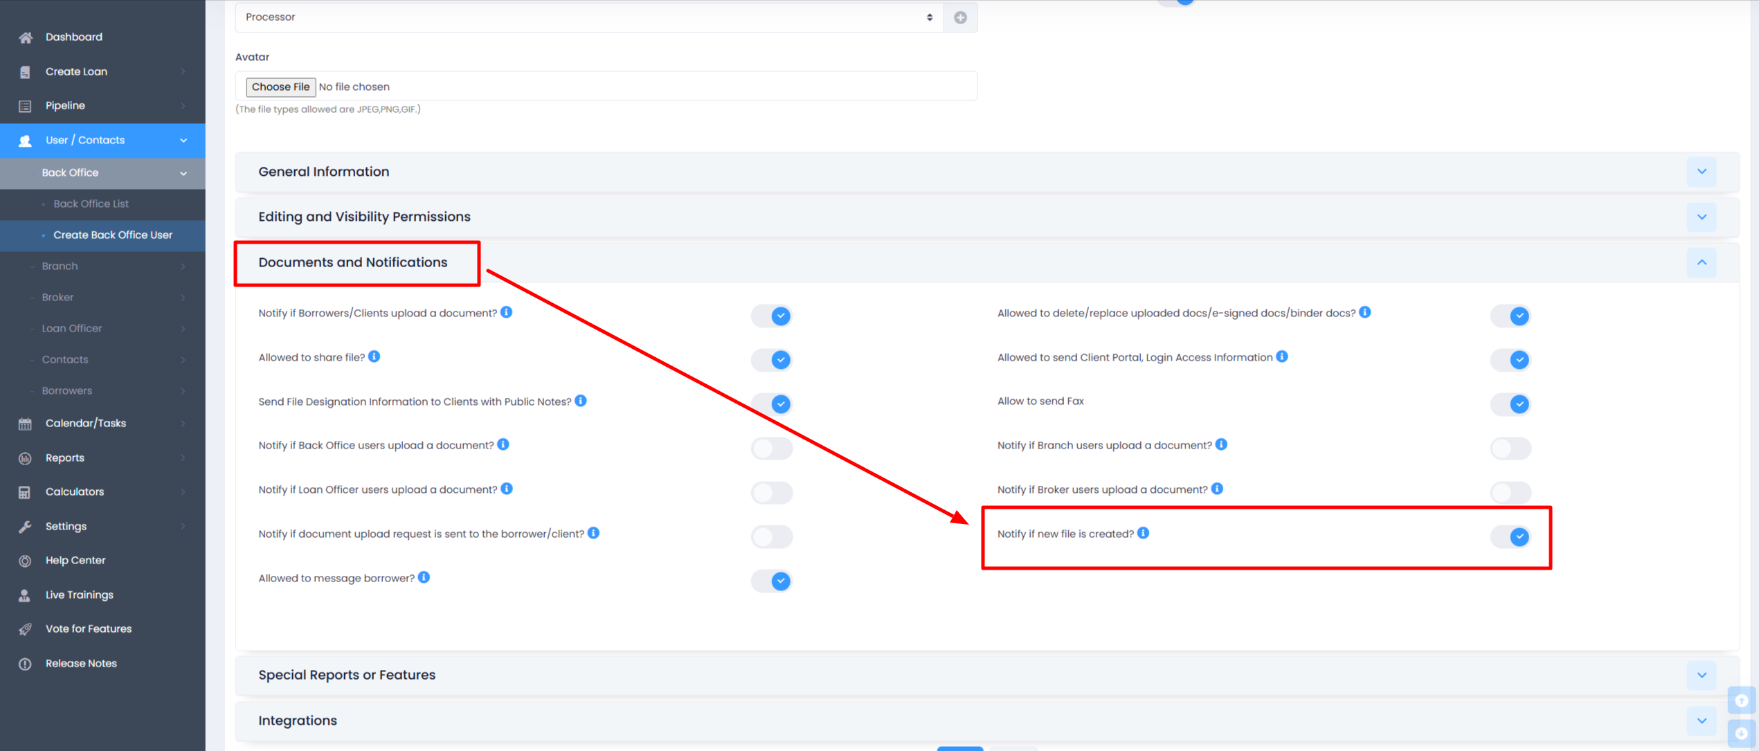Viewport: 1759px width, 751px height.
Task: Expand the Create Loan menu arrow
Action: (183, 72)
